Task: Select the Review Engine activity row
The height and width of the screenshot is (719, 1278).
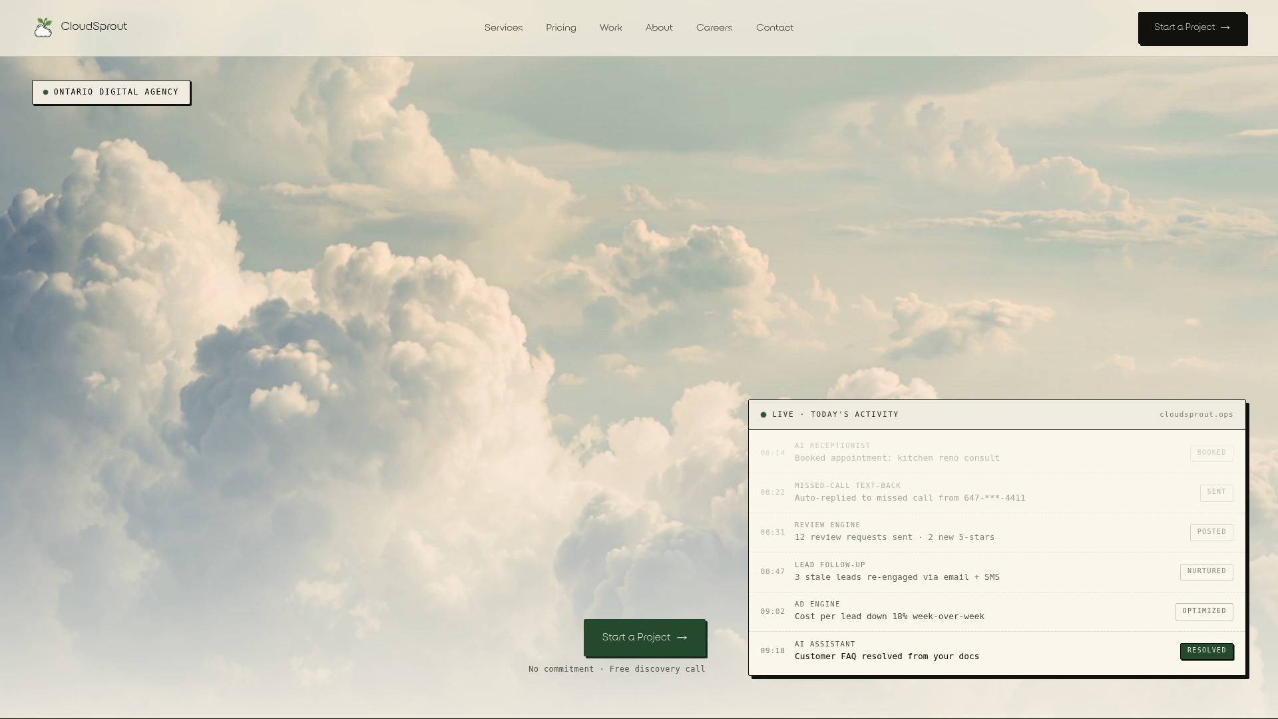Action: point(996,532)
